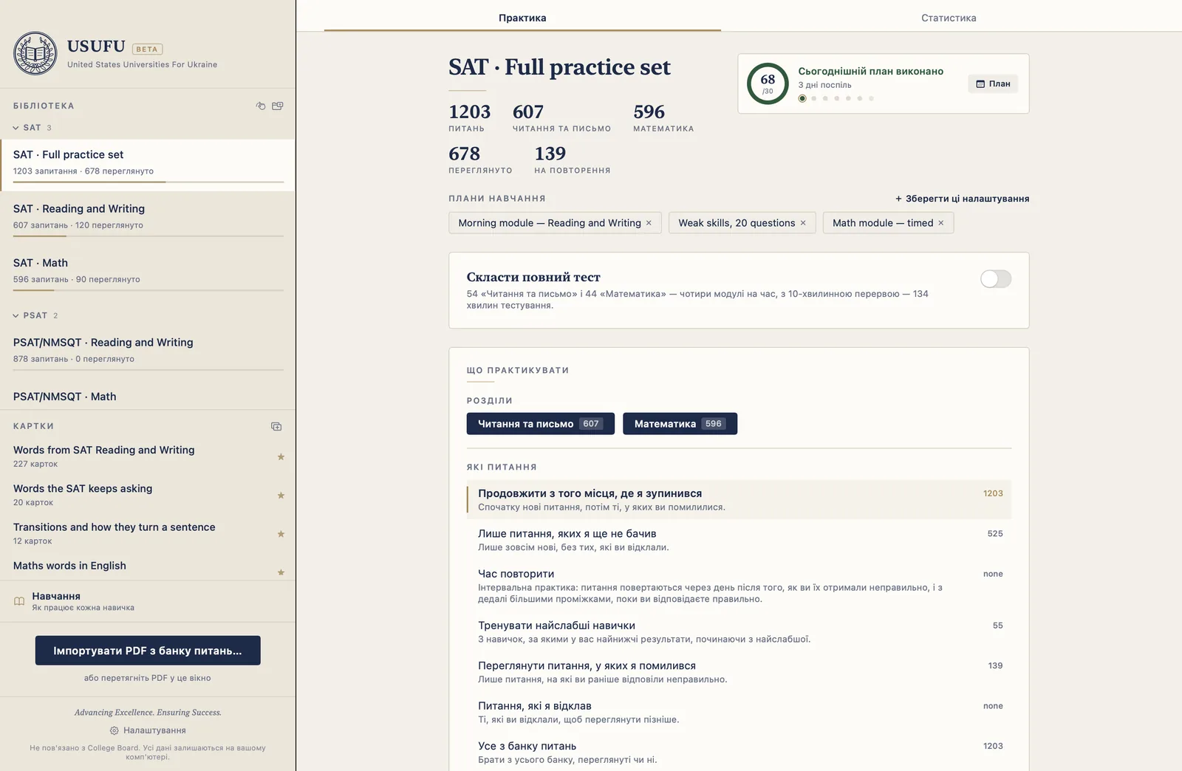The height and width of the screenshot is (771, 1182).
Task: Click the select-mode hand icon beside Бібліотека
Action: (261, 106)
